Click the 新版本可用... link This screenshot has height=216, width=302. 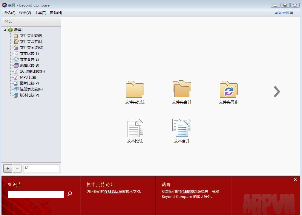click(285, 13)
